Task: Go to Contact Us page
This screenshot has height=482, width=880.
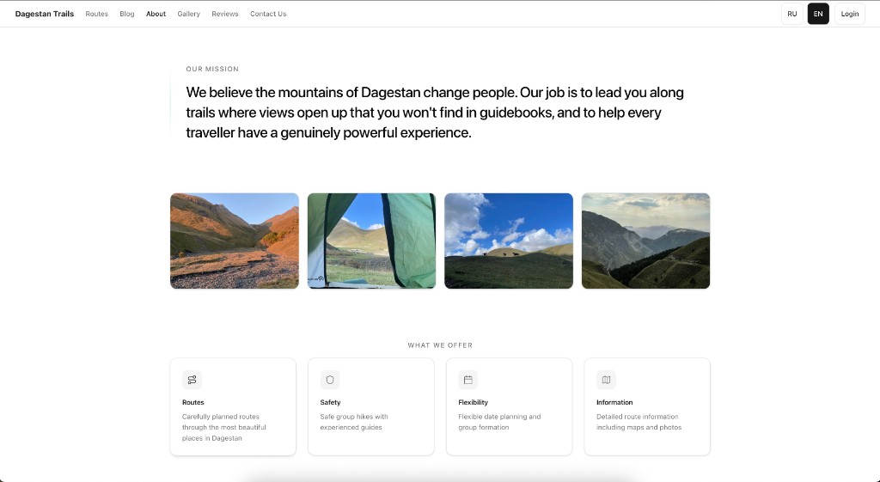Action: [x=268, y=14]
